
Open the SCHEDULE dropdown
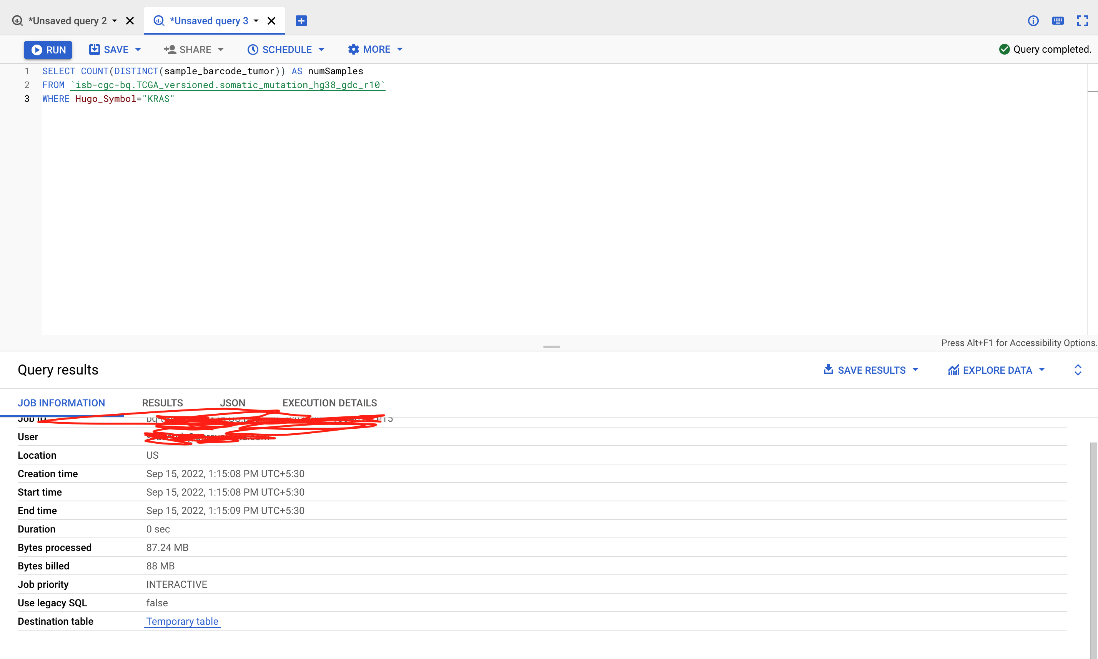click(x=286, y=50)
